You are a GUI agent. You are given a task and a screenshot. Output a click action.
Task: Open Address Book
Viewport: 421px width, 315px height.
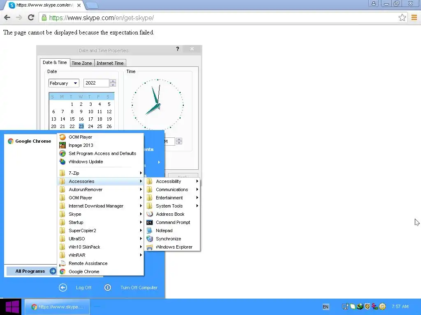click(172, 214)
